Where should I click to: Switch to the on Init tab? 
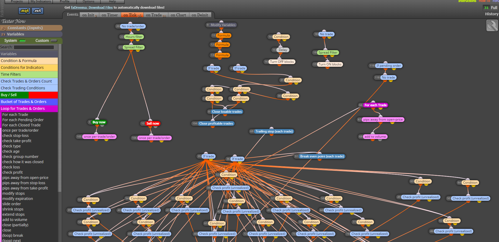click(x=89, y=15)
